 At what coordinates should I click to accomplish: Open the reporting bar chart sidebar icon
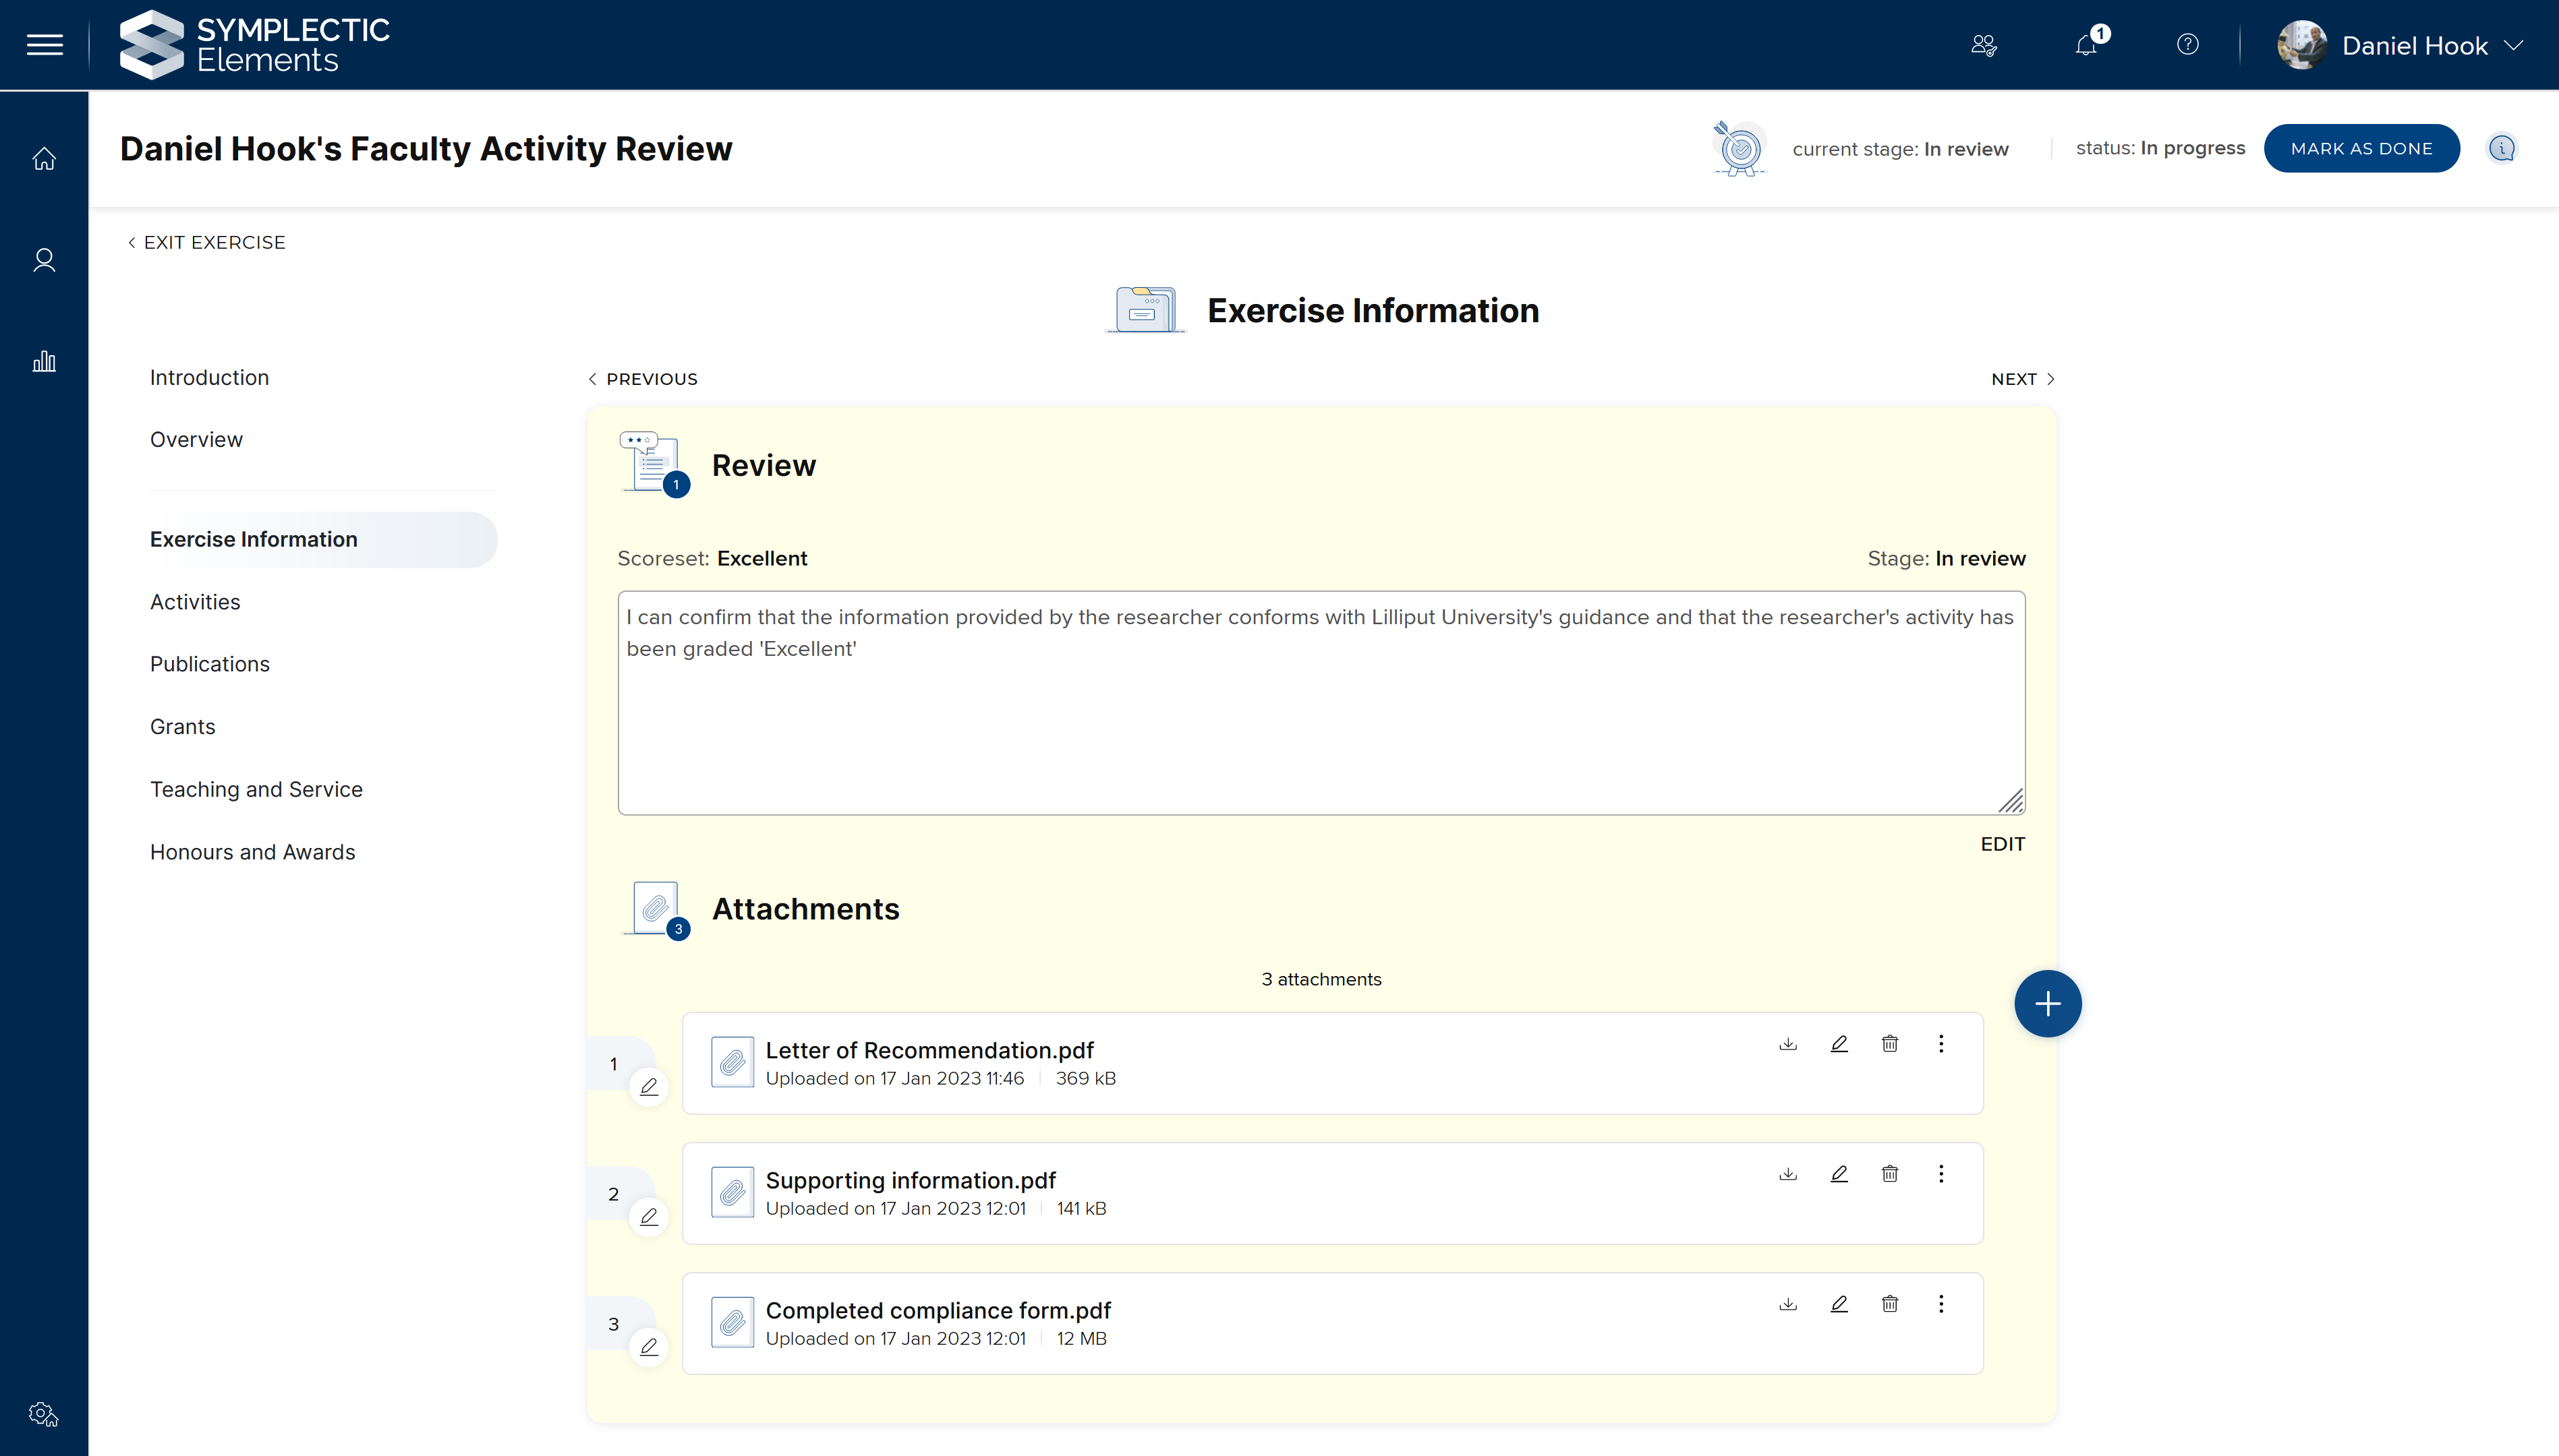(x=44, y=361)
